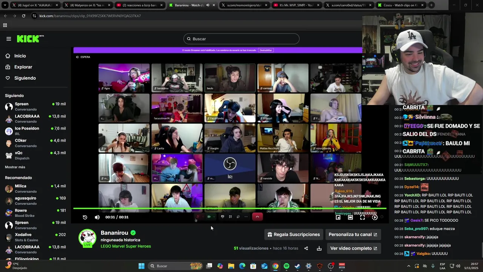Click the kick.com address bar
The image size is (483, 272).
coord(195,16)
